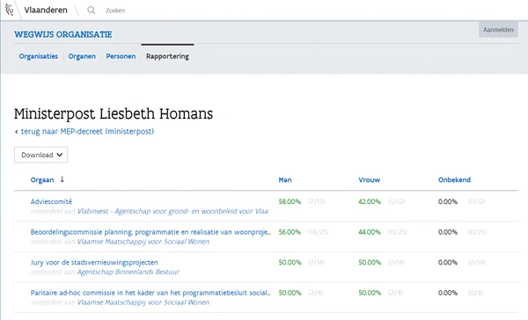This screenshot has height=320, width=528.
Task: Open the Organisaties tab
Action: [x=39, y=56]
